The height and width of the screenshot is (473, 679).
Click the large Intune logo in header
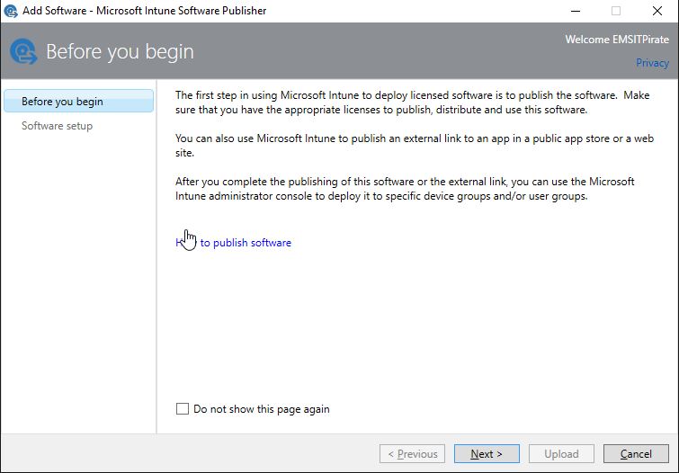coord(23,51)
